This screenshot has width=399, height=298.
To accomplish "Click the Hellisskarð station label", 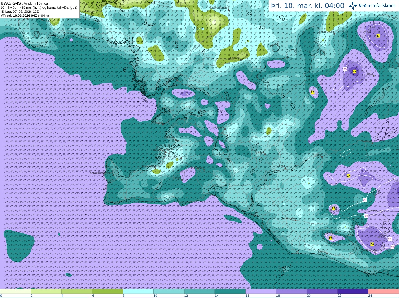I will click(x=197, y=168).
